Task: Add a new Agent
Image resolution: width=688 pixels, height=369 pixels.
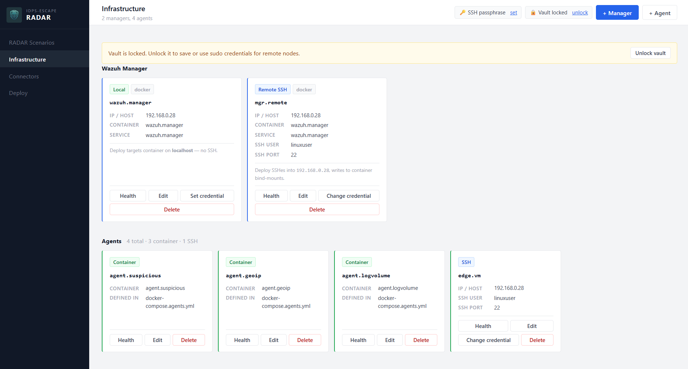Action: click(660, 13)
